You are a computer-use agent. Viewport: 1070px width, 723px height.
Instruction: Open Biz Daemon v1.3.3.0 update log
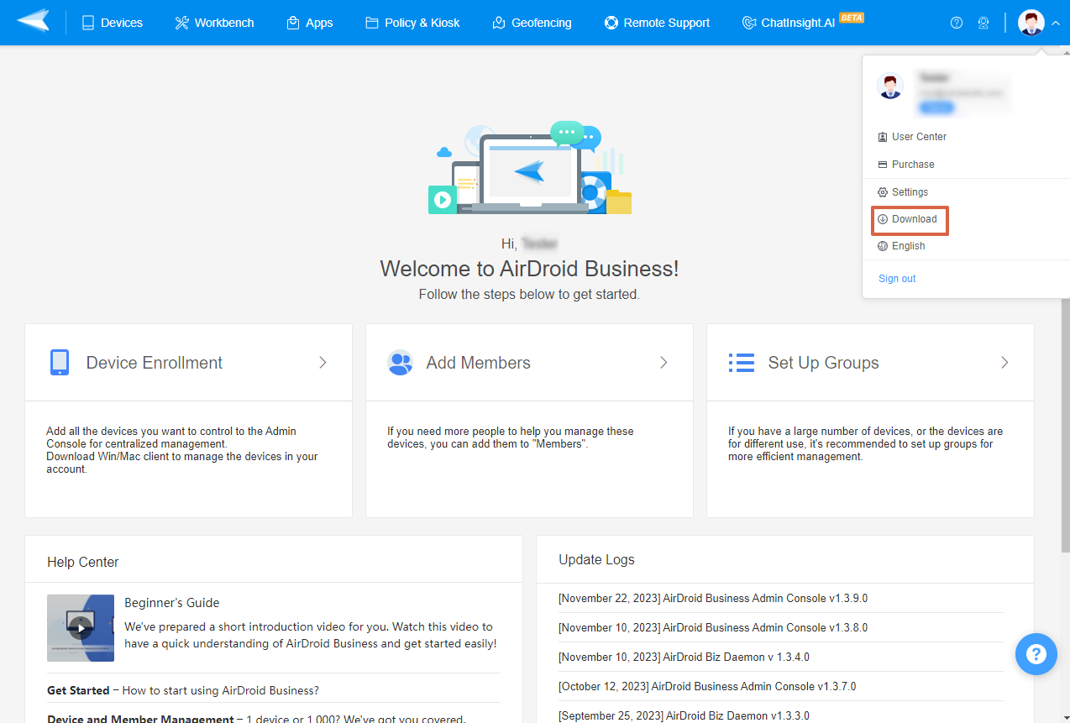click(x=684, y=716)
